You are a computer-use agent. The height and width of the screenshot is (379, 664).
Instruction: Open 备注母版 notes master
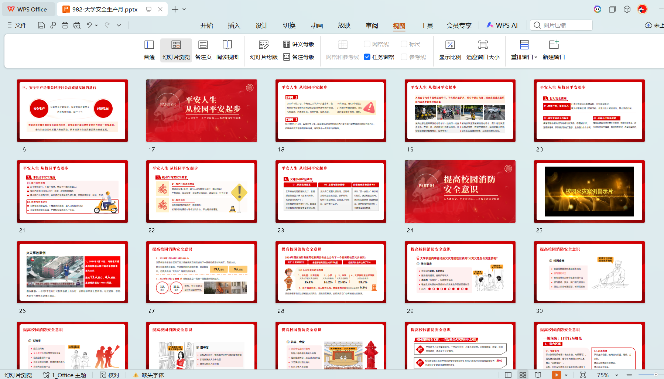pyautogui.click(x=299, y=57)
